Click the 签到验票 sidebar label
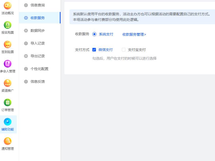Image resolution: width=215 pixels, height=161 pixels. pyautogui.click(x=8, y=52)
